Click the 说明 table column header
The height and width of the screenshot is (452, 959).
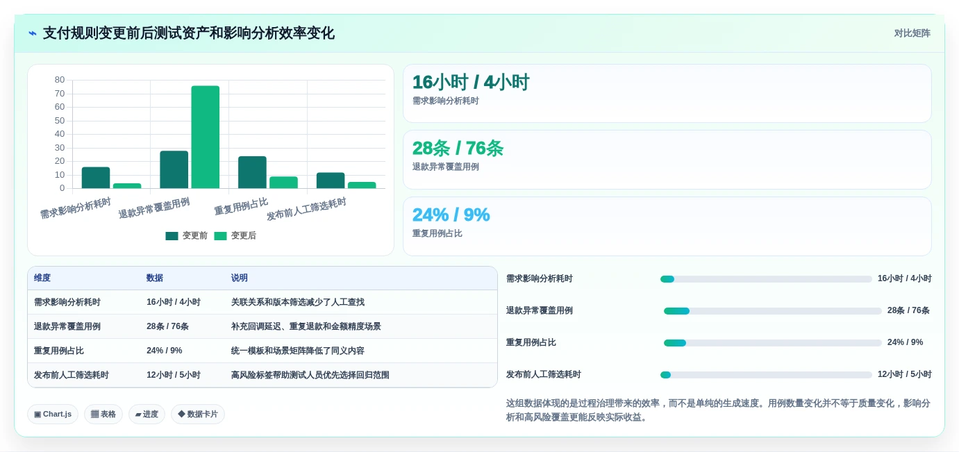click(361, 278)
